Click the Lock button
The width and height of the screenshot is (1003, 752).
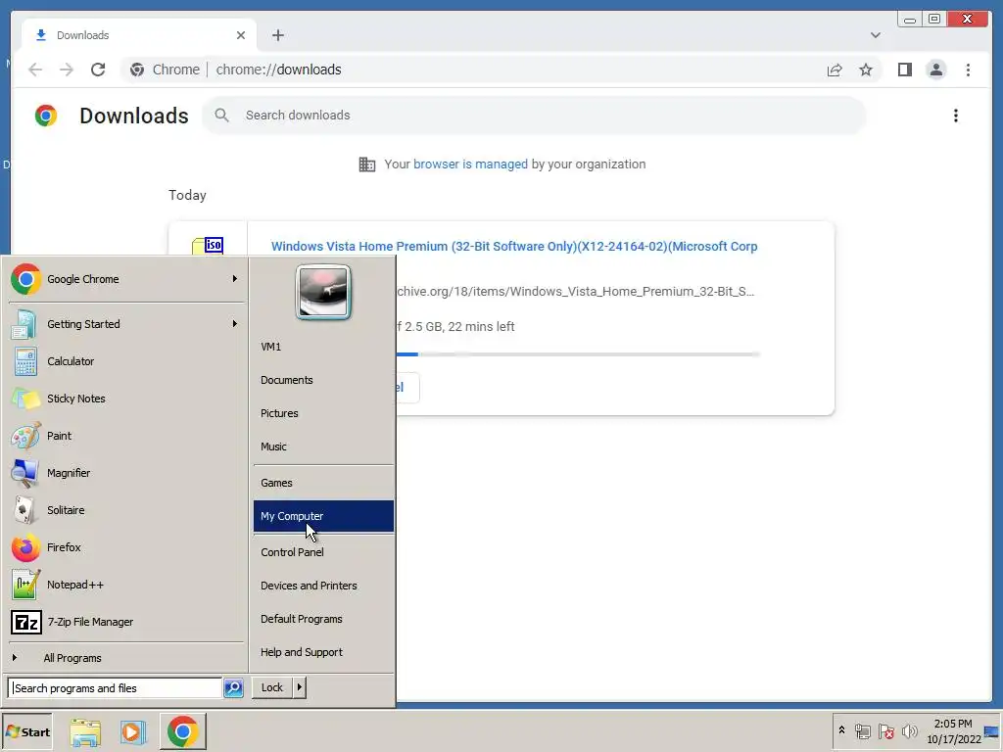[x=272, y=688]
